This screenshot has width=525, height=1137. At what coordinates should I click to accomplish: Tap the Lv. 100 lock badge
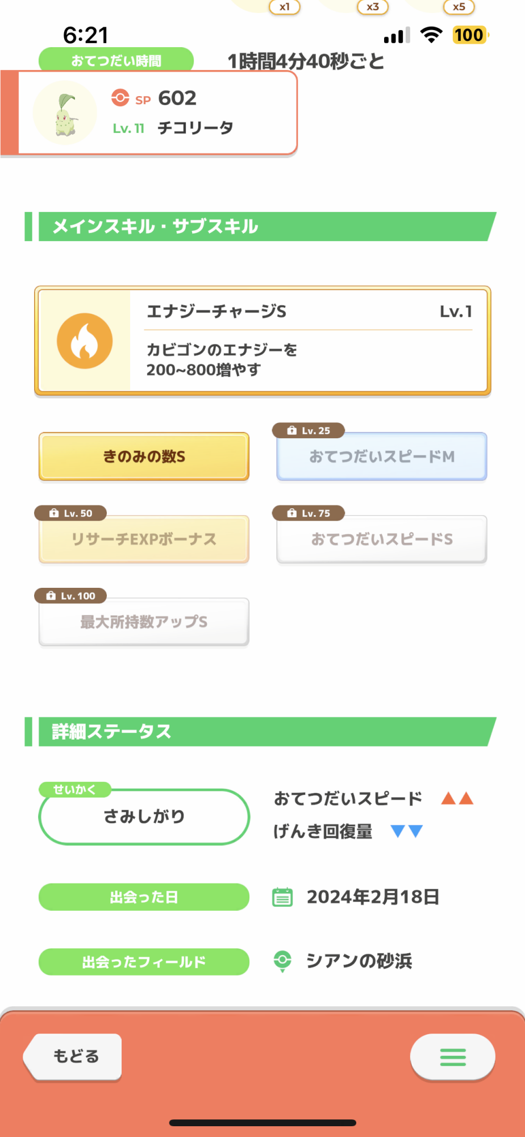[71, 596]
